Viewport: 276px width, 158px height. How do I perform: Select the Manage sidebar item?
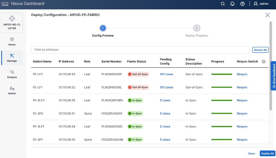tap(12, 58)
